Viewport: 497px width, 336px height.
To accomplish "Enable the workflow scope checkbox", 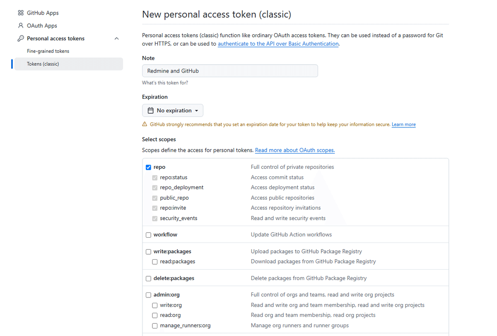I will (x=148, y=235).
